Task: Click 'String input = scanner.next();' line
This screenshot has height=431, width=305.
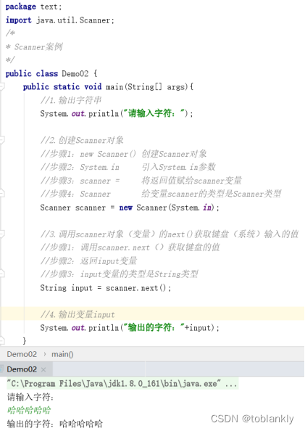Action: (106, 288)
